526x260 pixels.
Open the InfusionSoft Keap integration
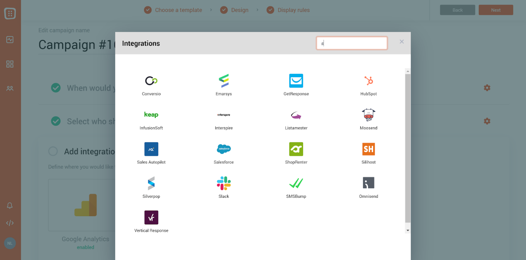coord(151,115)
